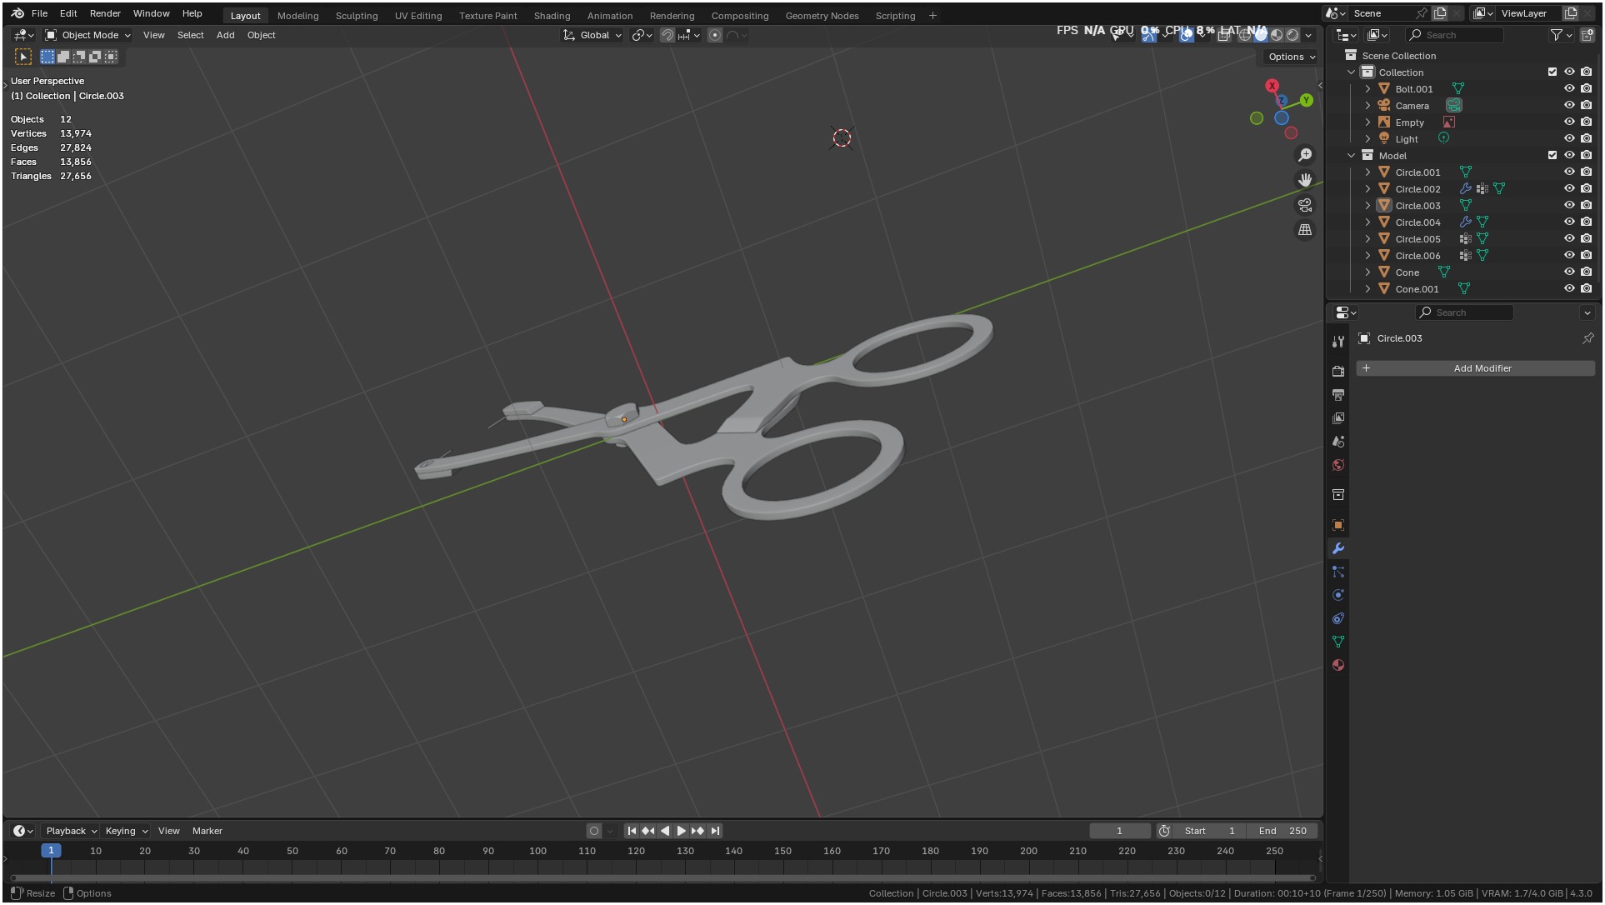Open the Render menu
Viewport: 1605px width, 905px height.
tap(105, 13)
